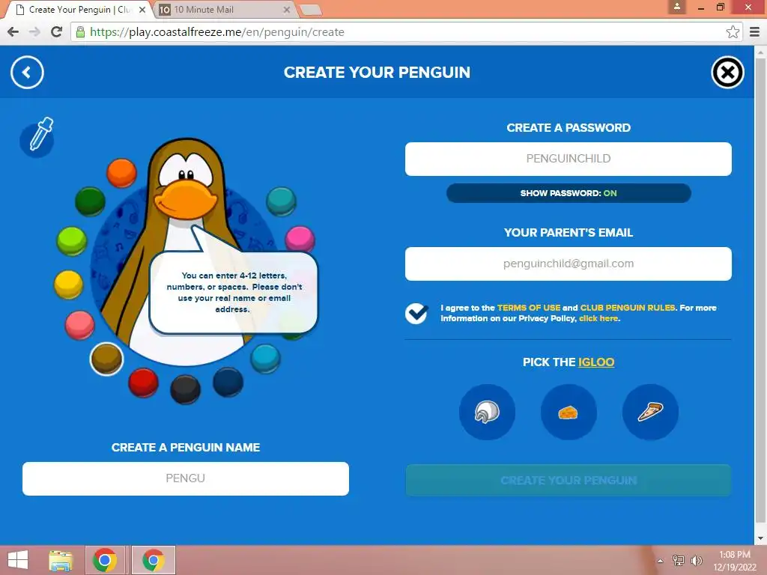The image size is (767, 575).
Task: Uncheck the terms agreement checkbox
Action: 416,313
